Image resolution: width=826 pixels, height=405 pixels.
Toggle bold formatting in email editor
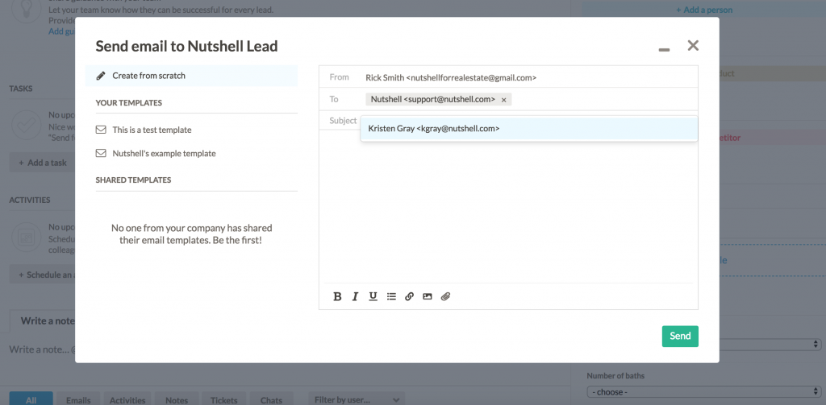(338, 296)
